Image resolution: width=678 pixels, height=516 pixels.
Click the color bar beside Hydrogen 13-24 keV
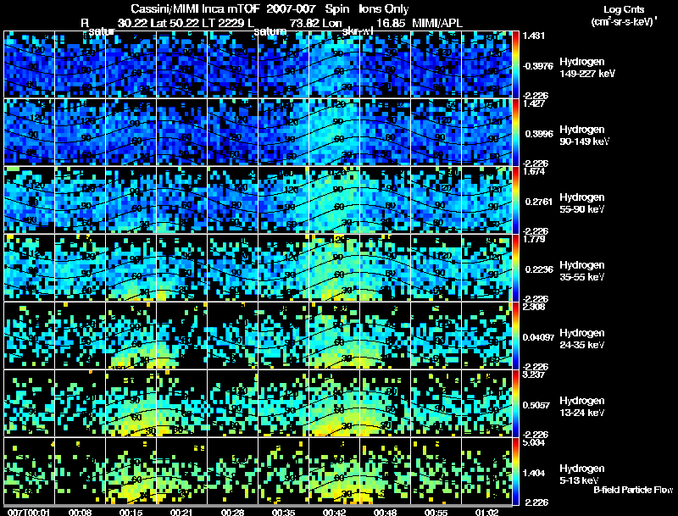point(515,403)
